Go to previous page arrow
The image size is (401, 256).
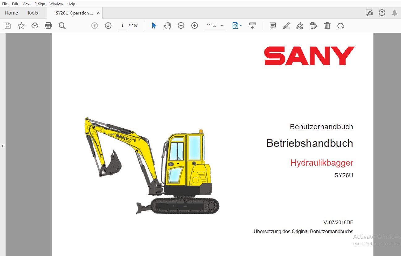pyautogui.click(x=95, y=26)
